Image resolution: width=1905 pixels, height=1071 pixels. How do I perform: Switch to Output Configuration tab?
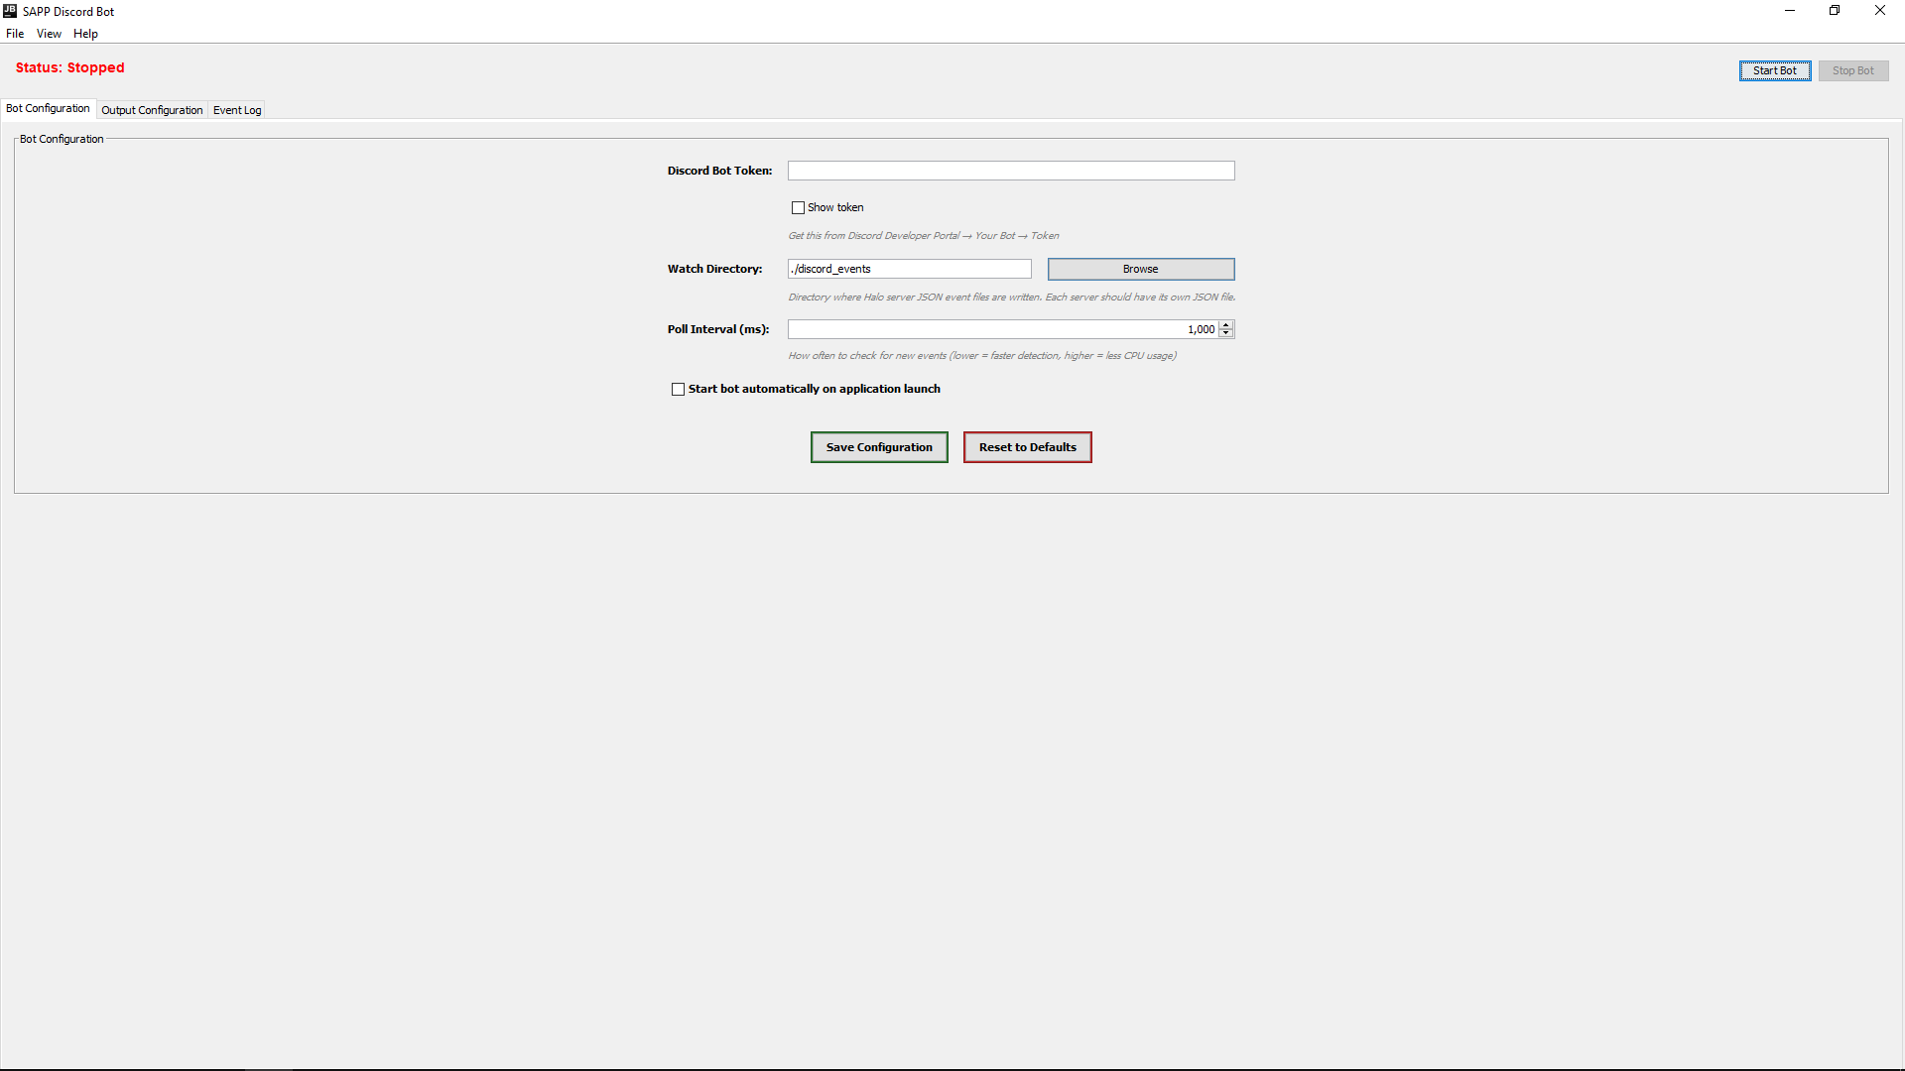click(x=152, y=110)
